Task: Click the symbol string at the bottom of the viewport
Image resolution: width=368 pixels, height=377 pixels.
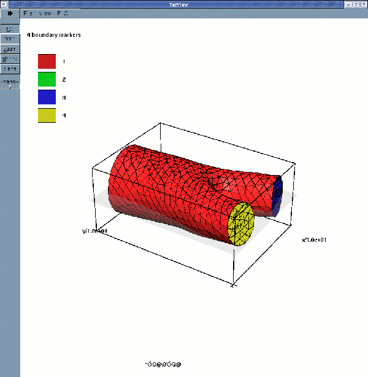Action: click(163, 364)
